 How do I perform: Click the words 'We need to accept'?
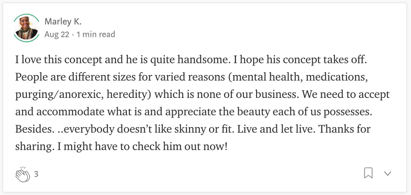point(346,95)
